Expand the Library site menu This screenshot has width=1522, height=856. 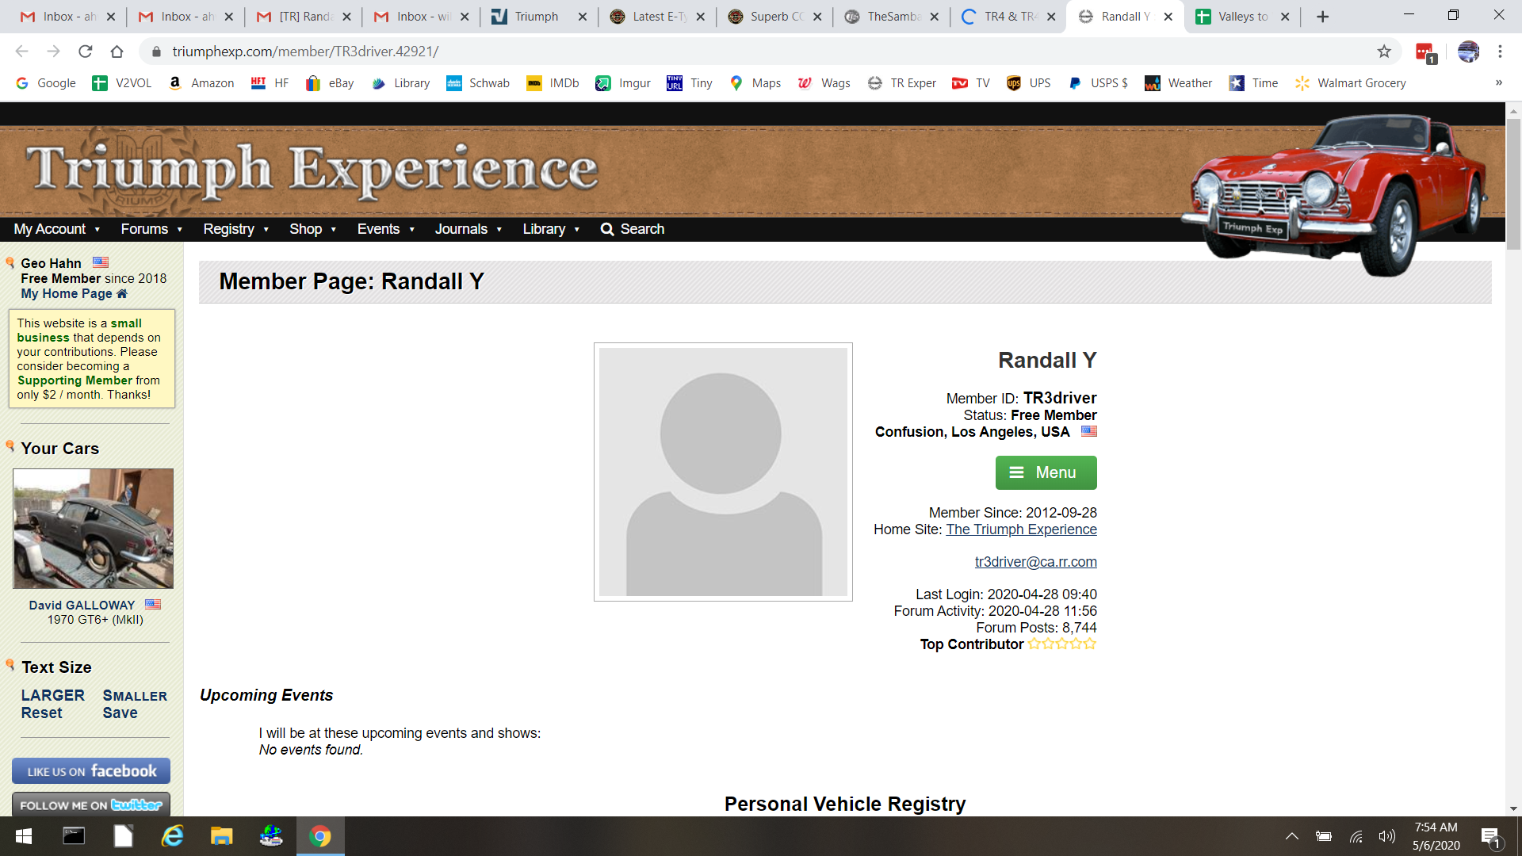click(x=551, y=229)
